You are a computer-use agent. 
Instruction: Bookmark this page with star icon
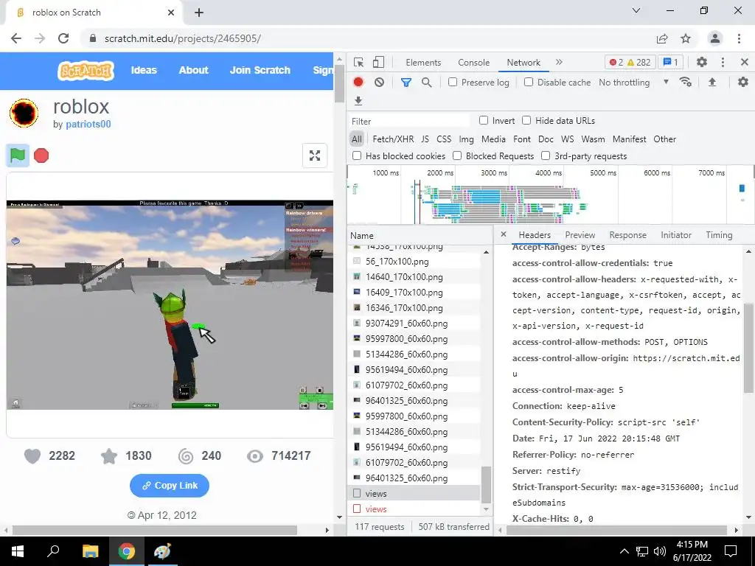pos(686,38)
